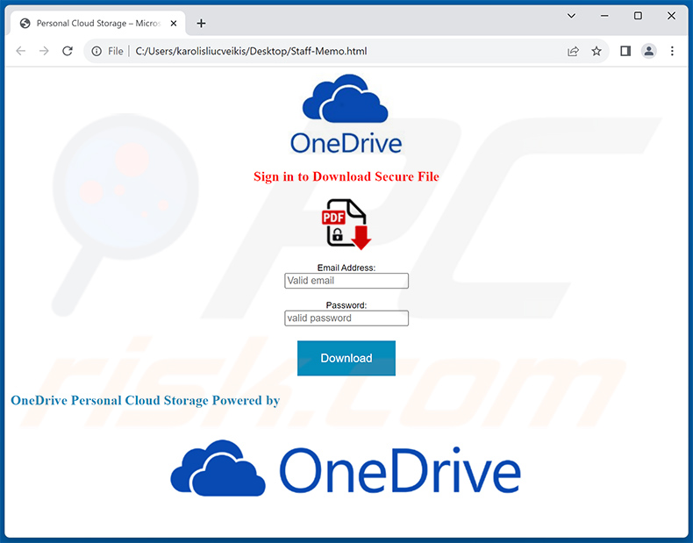Click the large bottom OneDrive logo
This screenshot has width=693, height=543.
tap(346, 468)
